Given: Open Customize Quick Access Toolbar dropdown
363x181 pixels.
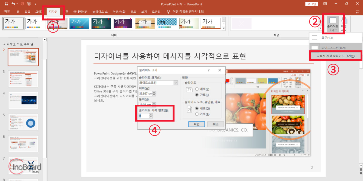Looking at the screenshot, I should pos(36,4).
